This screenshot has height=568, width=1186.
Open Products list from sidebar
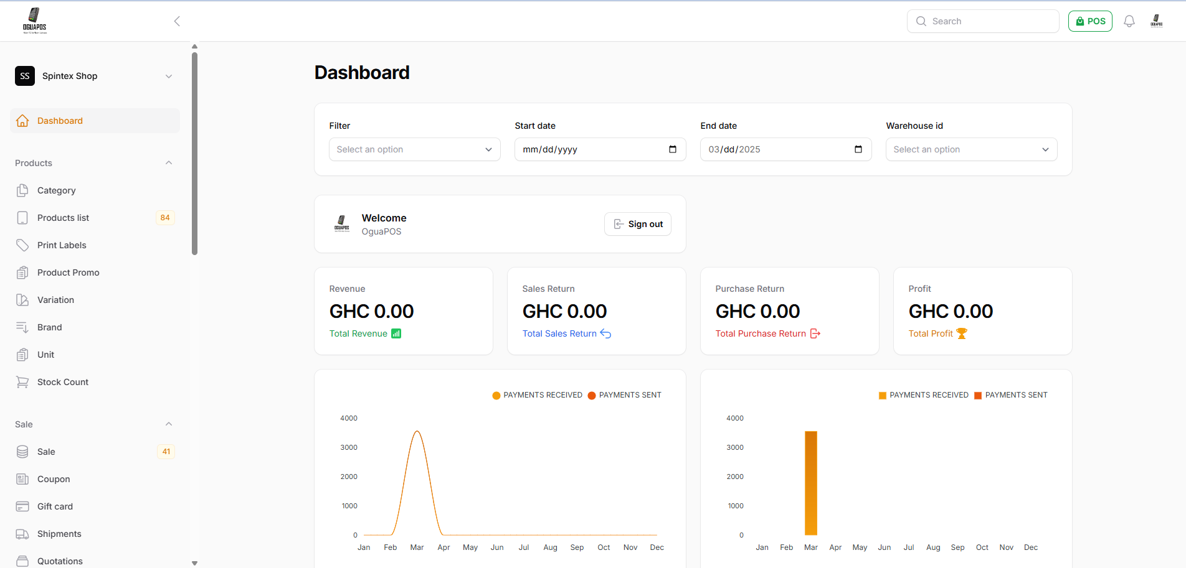[x=63, y=218]
